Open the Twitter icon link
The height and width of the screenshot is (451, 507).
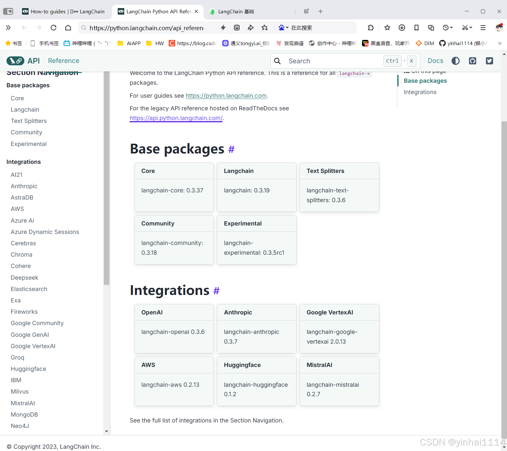[x=489, y=61]
